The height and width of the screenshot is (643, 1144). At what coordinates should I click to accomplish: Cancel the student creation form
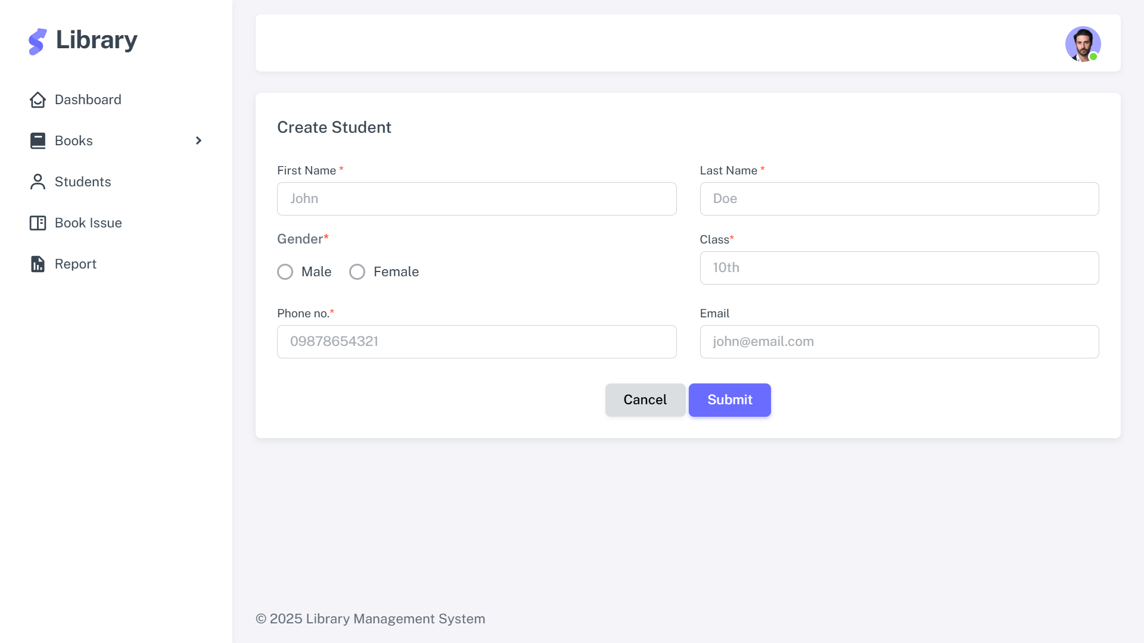pyautogui.click(x=645, y=400)
